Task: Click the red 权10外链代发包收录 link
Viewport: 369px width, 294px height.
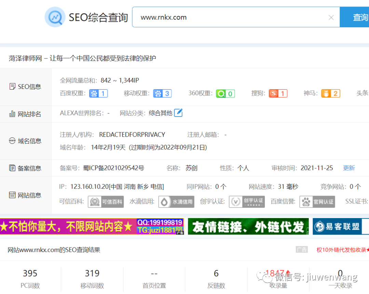Action: click(x=343, y=250)
